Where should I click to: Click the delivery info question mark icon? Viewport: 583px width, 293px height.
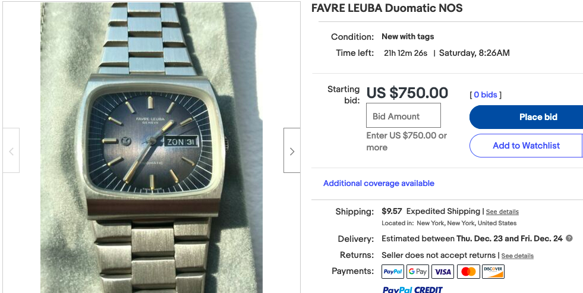(x=569, y=238)
